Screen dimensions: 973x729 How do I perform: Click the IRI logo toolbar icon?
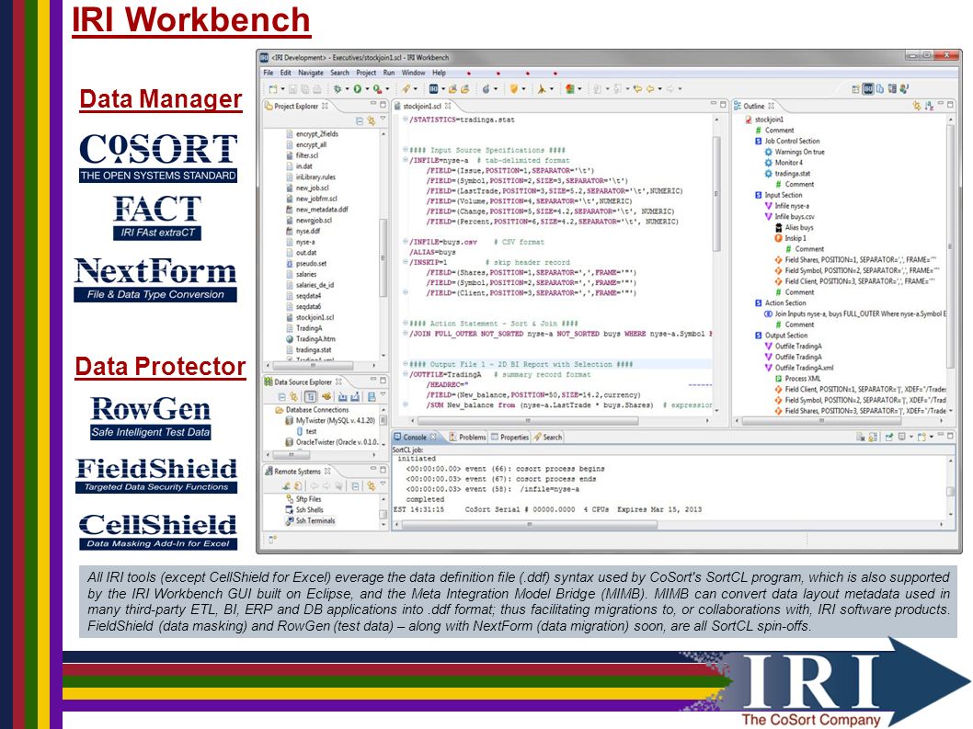tap(434, 89)
